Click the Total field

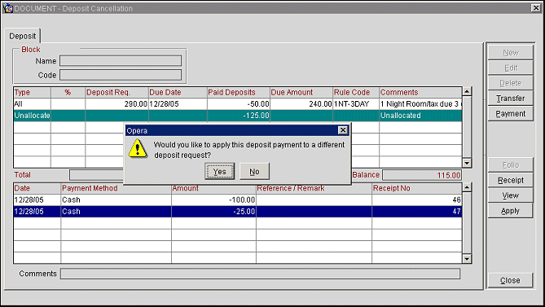pyautogui.click(x=97, y=175)
